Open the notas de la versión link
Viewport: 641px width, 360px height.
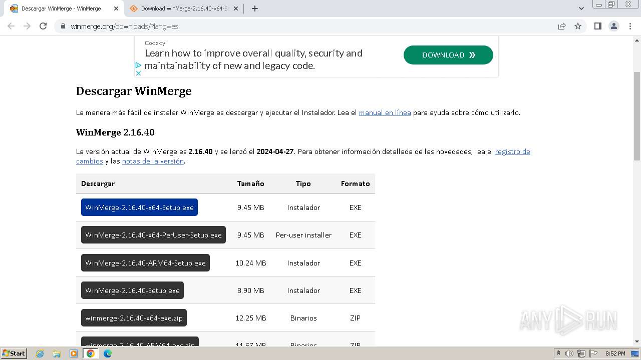pos(153,161)
